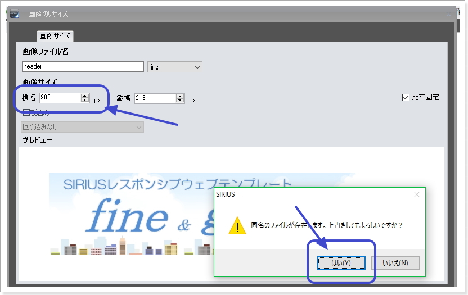This screenshot has width=468, height=295.
Task: Click the 縦幅 height field showing 218
Action: [x=155, y=98]
